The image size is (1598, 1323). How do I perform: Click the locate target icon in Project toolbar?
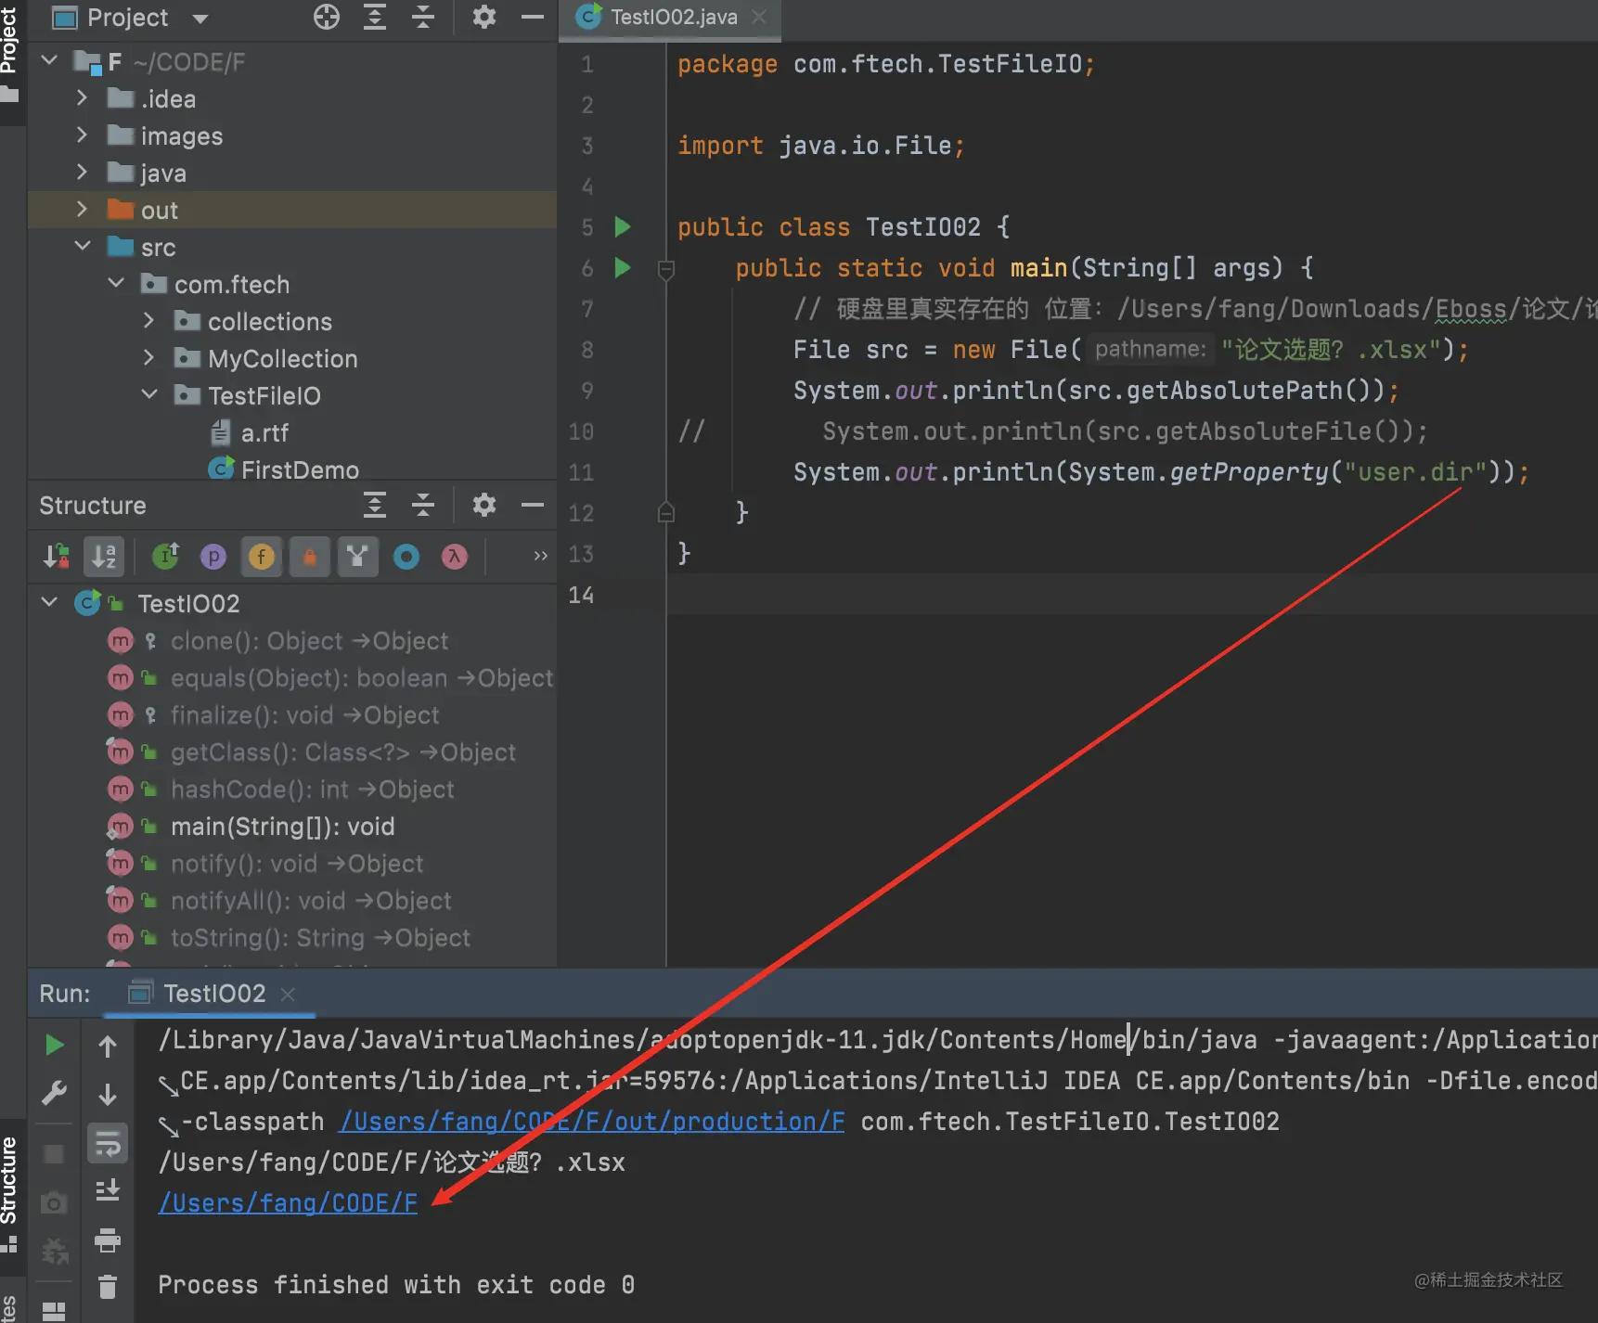327,17
